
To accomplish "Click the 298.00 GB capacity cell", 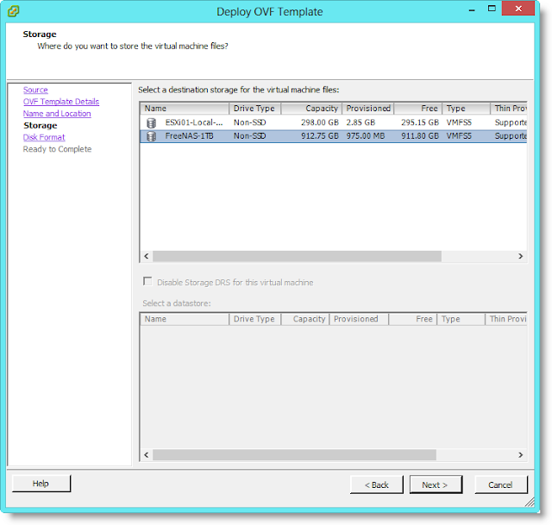I will [x=320, y=122].
